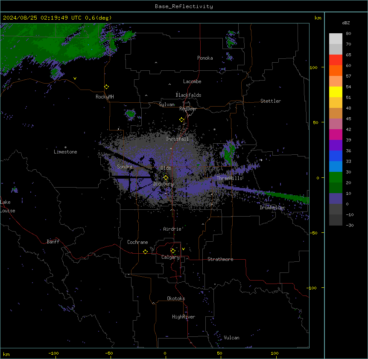Click the dBZ legend heading
The width and height of the screenshot is (368, 359).
click(x=346, y=23)
